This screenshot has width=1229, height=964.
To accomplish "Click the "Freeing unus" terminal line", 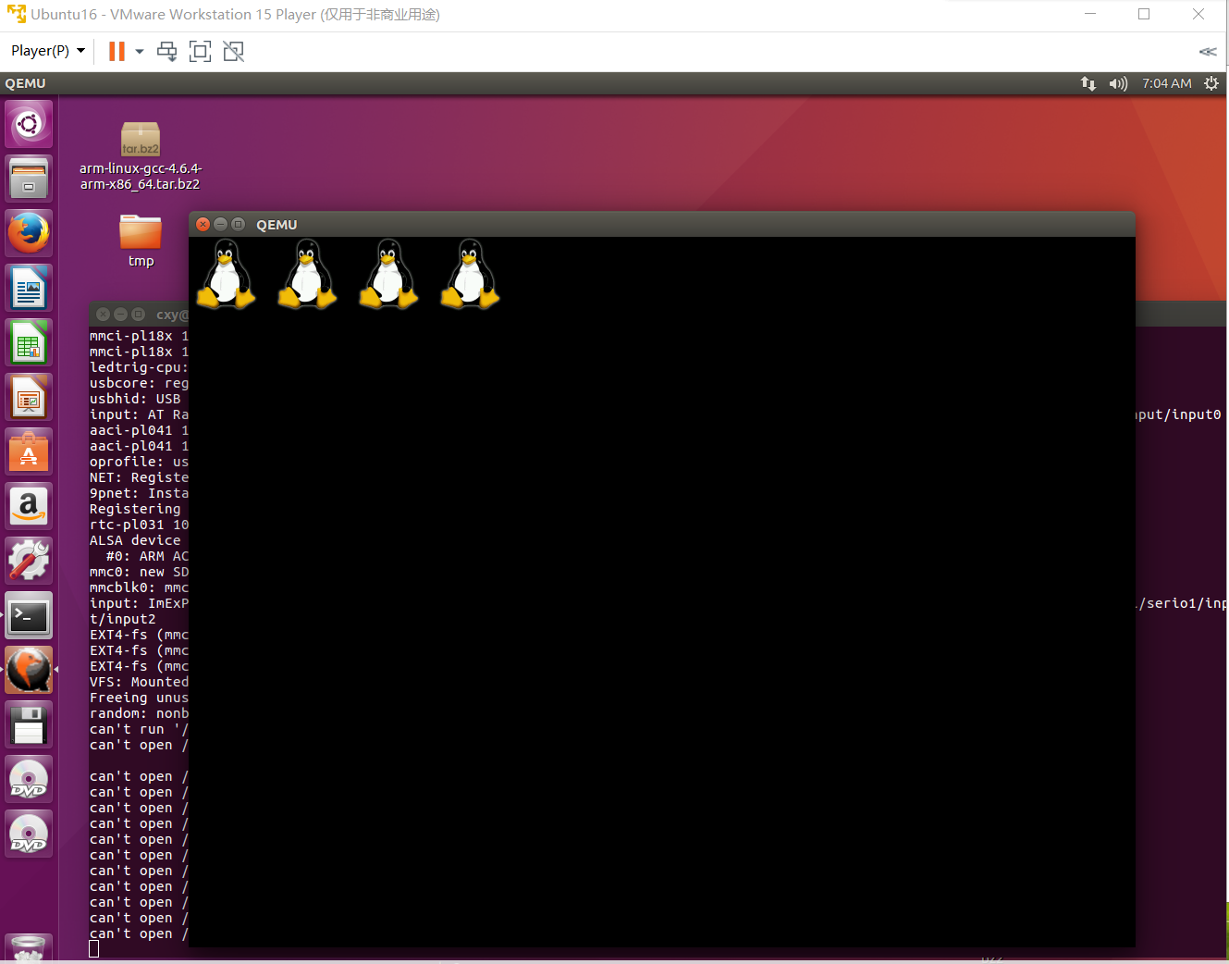I will 139,698.
